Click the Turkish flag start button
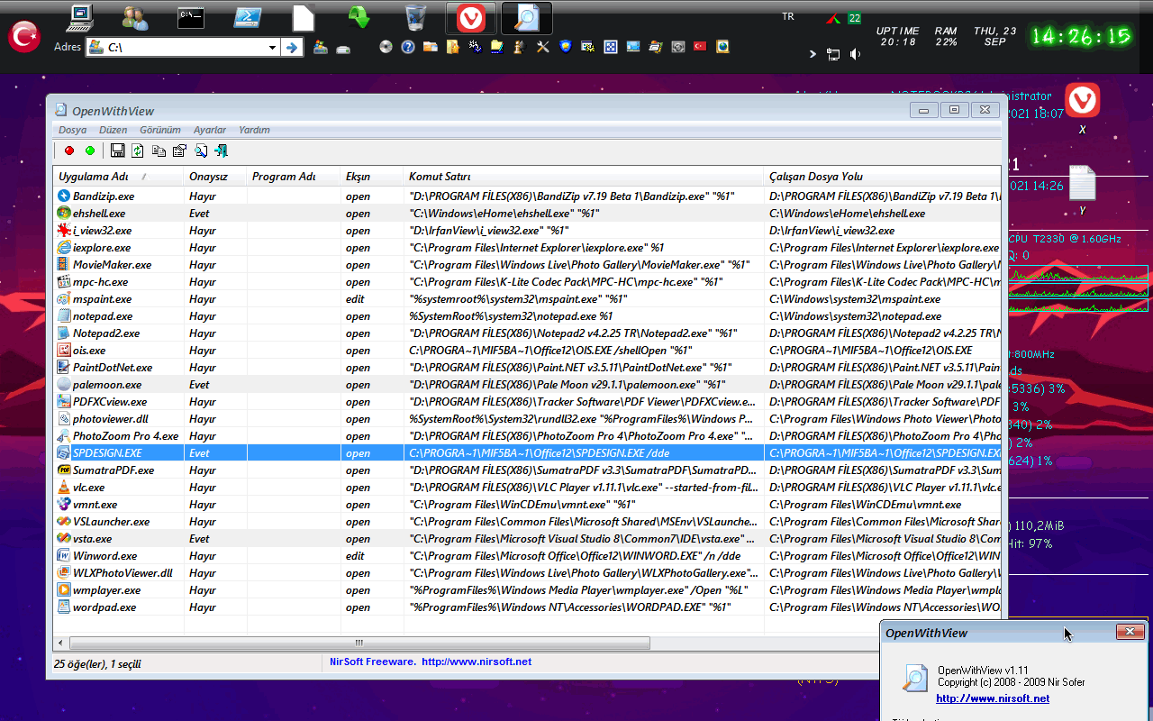Viewport: 1153px width, 721px height. (x=24, y=37)
